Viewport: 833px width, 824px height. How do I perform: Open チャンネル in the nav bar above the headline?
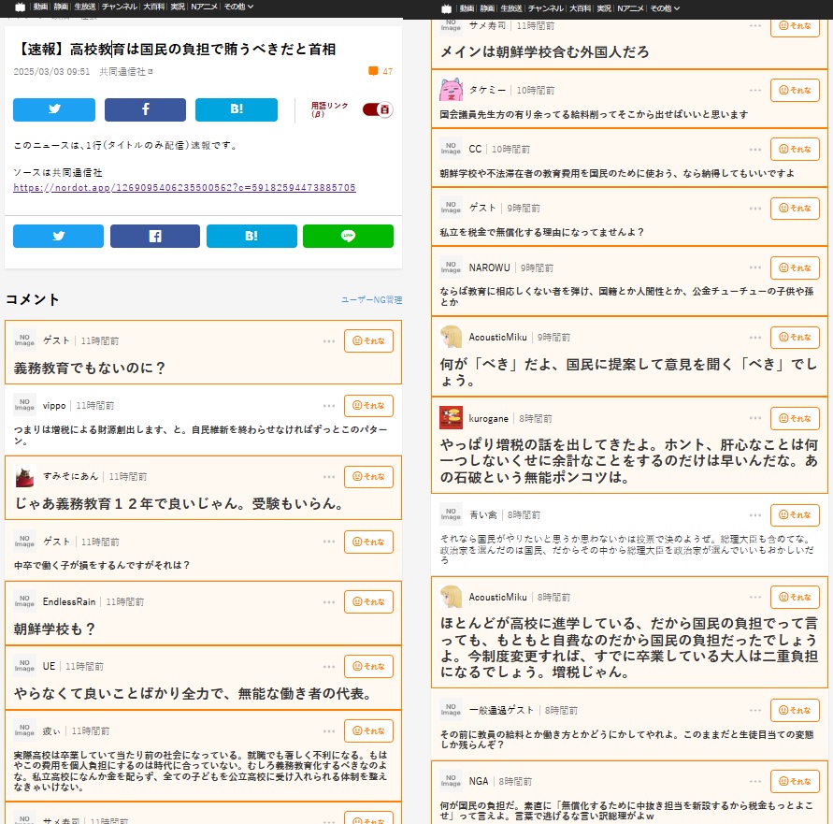[119, 7]
